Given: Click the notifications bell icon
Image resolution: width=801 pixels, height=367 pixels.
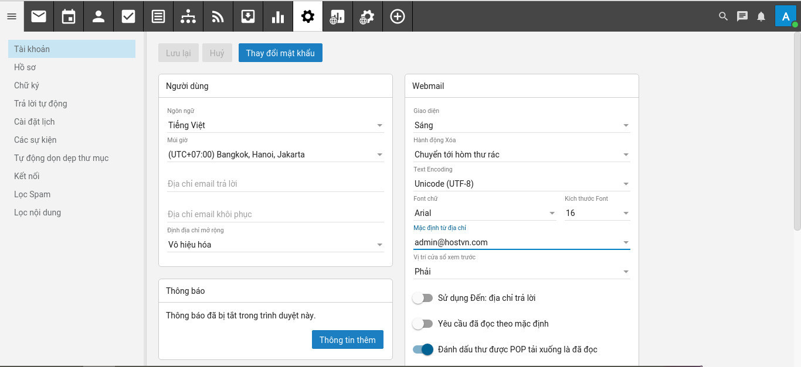Looking at the screenshot, I should 761,16.
